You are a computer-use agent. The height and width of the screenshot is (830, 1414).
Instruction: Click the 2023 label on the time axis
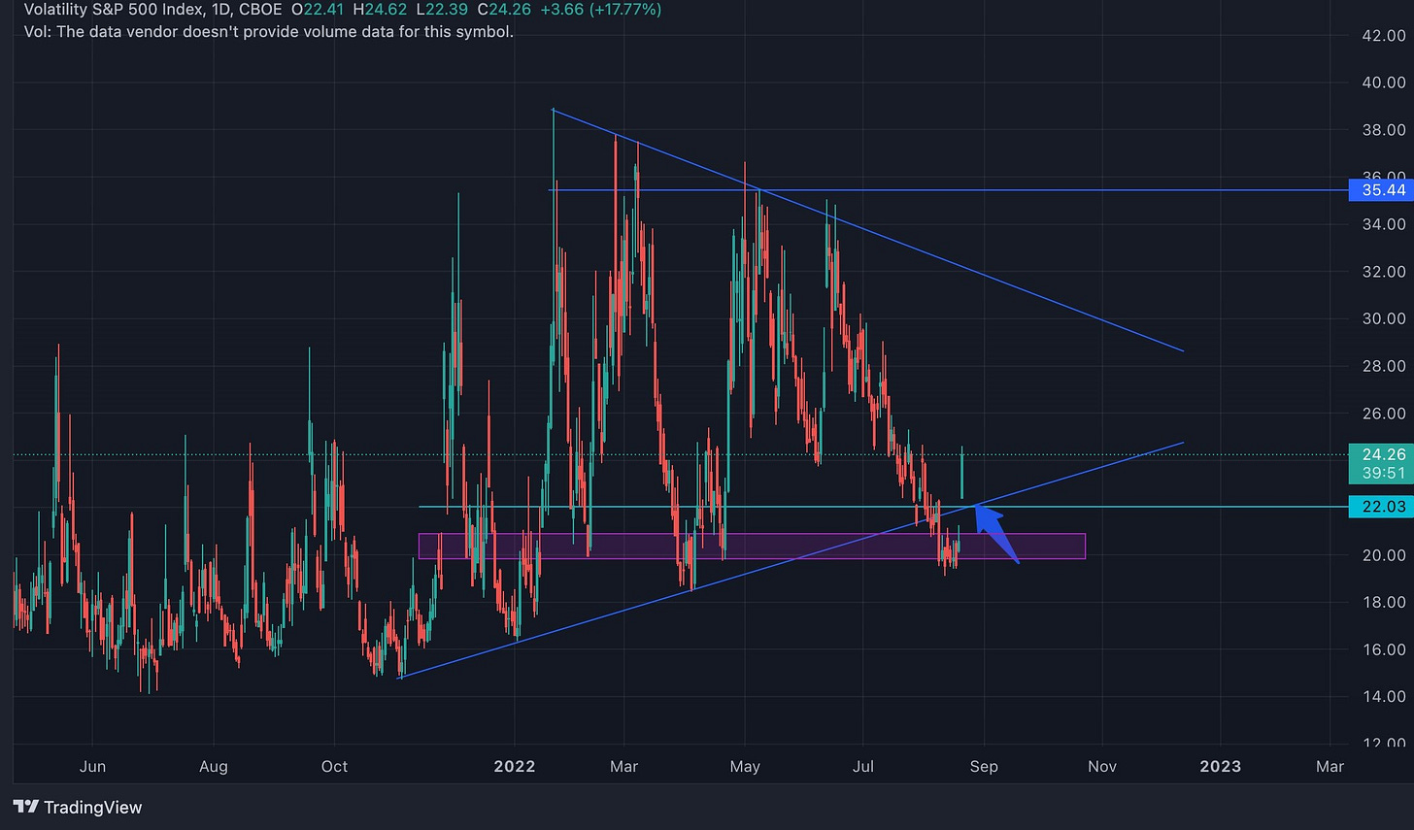[x=1221, y=767]
